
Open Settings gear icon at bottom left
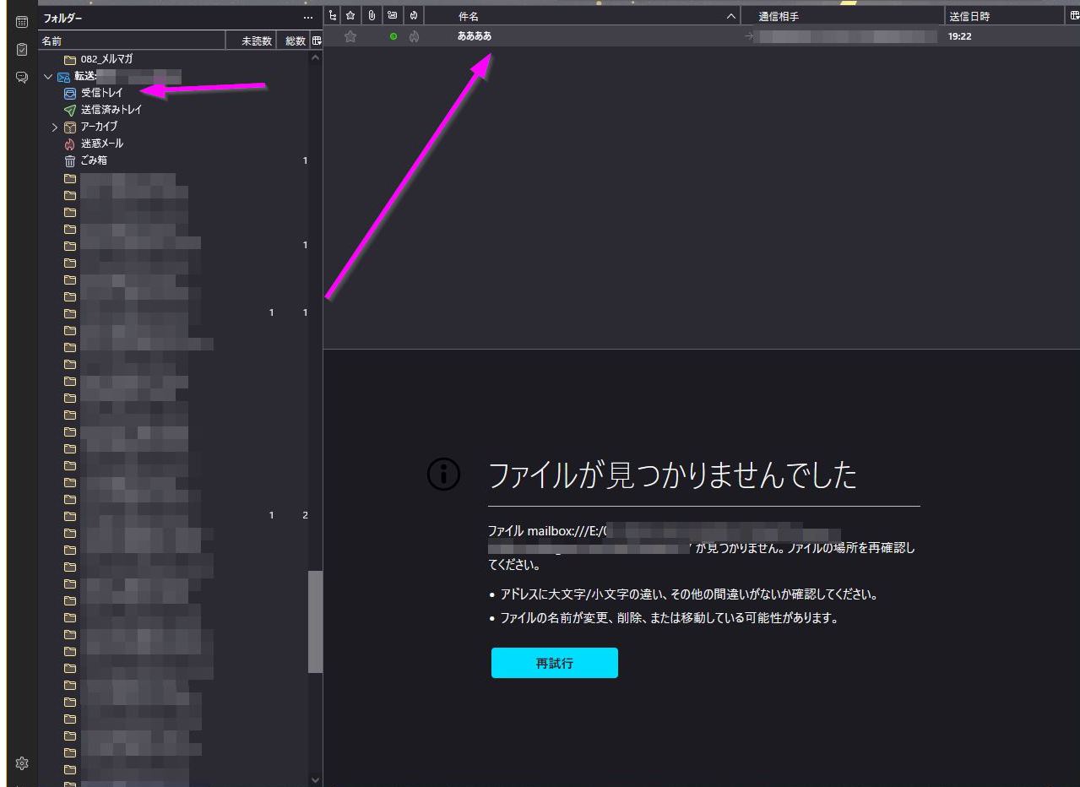click(x=22, y=763)
